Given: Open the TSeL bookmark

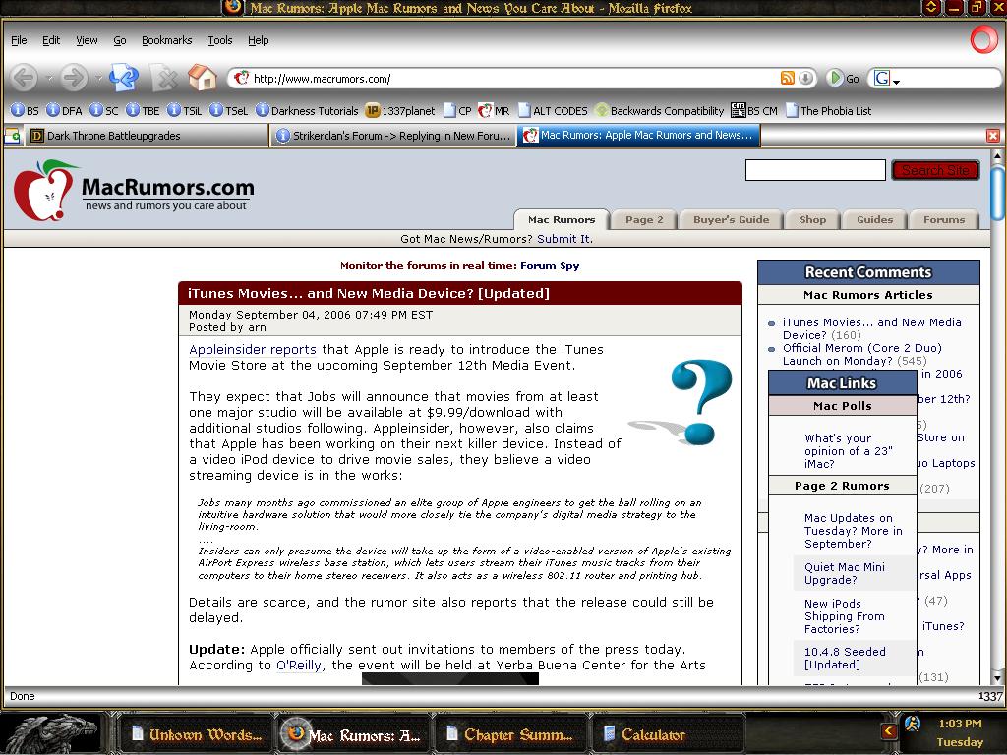Looking at the screenshot, I should point(228,110).
